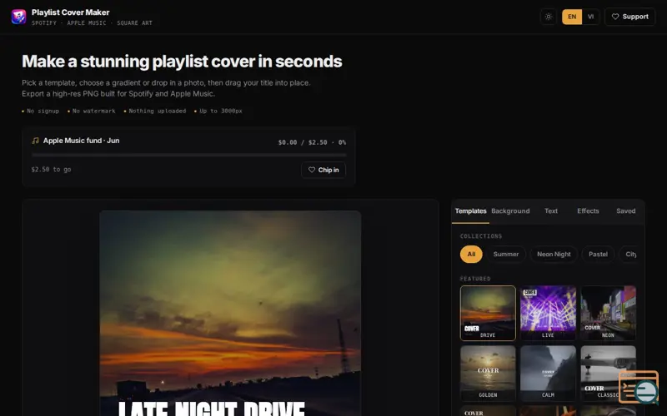
Task: Switch language to VI
Action: 590,17
